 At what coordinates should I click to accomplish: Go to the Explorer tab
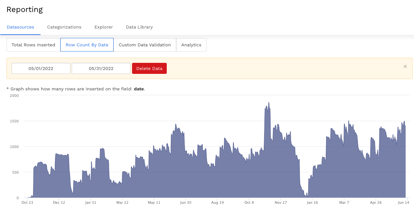(x=104, y=27)
